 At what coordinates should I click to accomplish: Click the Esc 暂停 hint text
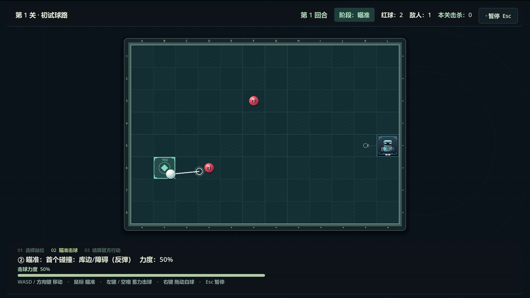[215, 282]
